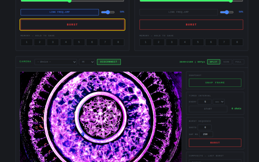259x162 pixels.
Task: Select memory slot 1 in right panel
Action: pyautogui.click(x=145, y=42)
